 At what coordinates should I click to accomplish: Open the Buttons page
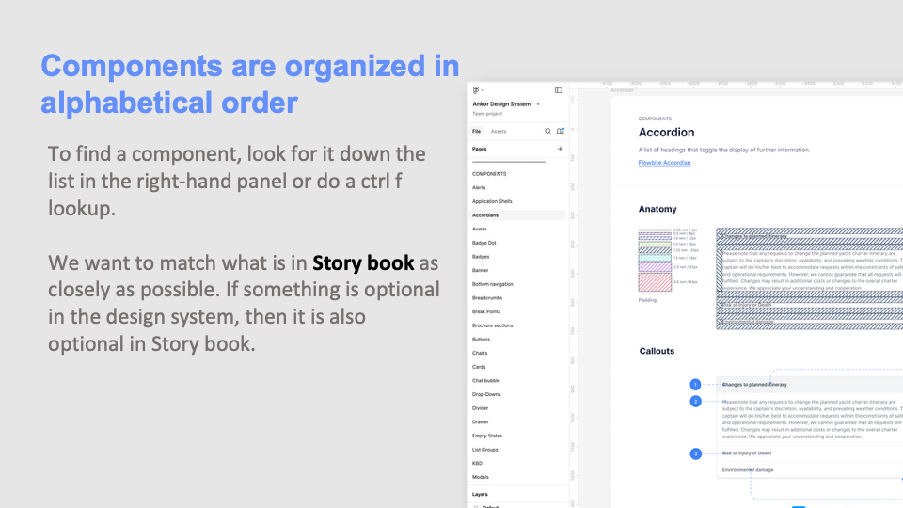(x=481, y=339)
